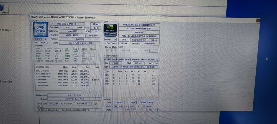Image resolution: width=277 pixels, height=124 pixels.
Task: Click the PCIe v3.0 x16 [DISABLED] field
Action: [139, 36]
